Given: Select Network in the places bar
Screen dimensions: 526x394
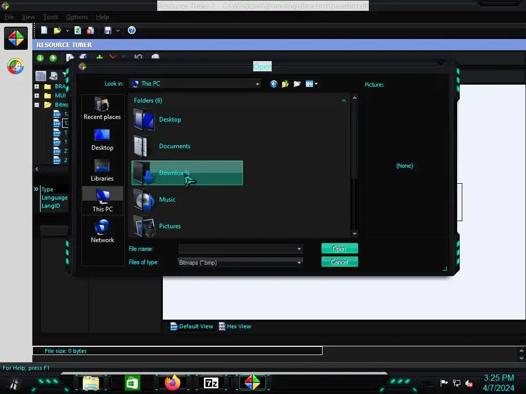Looking at the screenshot, I should click(102, 231).
